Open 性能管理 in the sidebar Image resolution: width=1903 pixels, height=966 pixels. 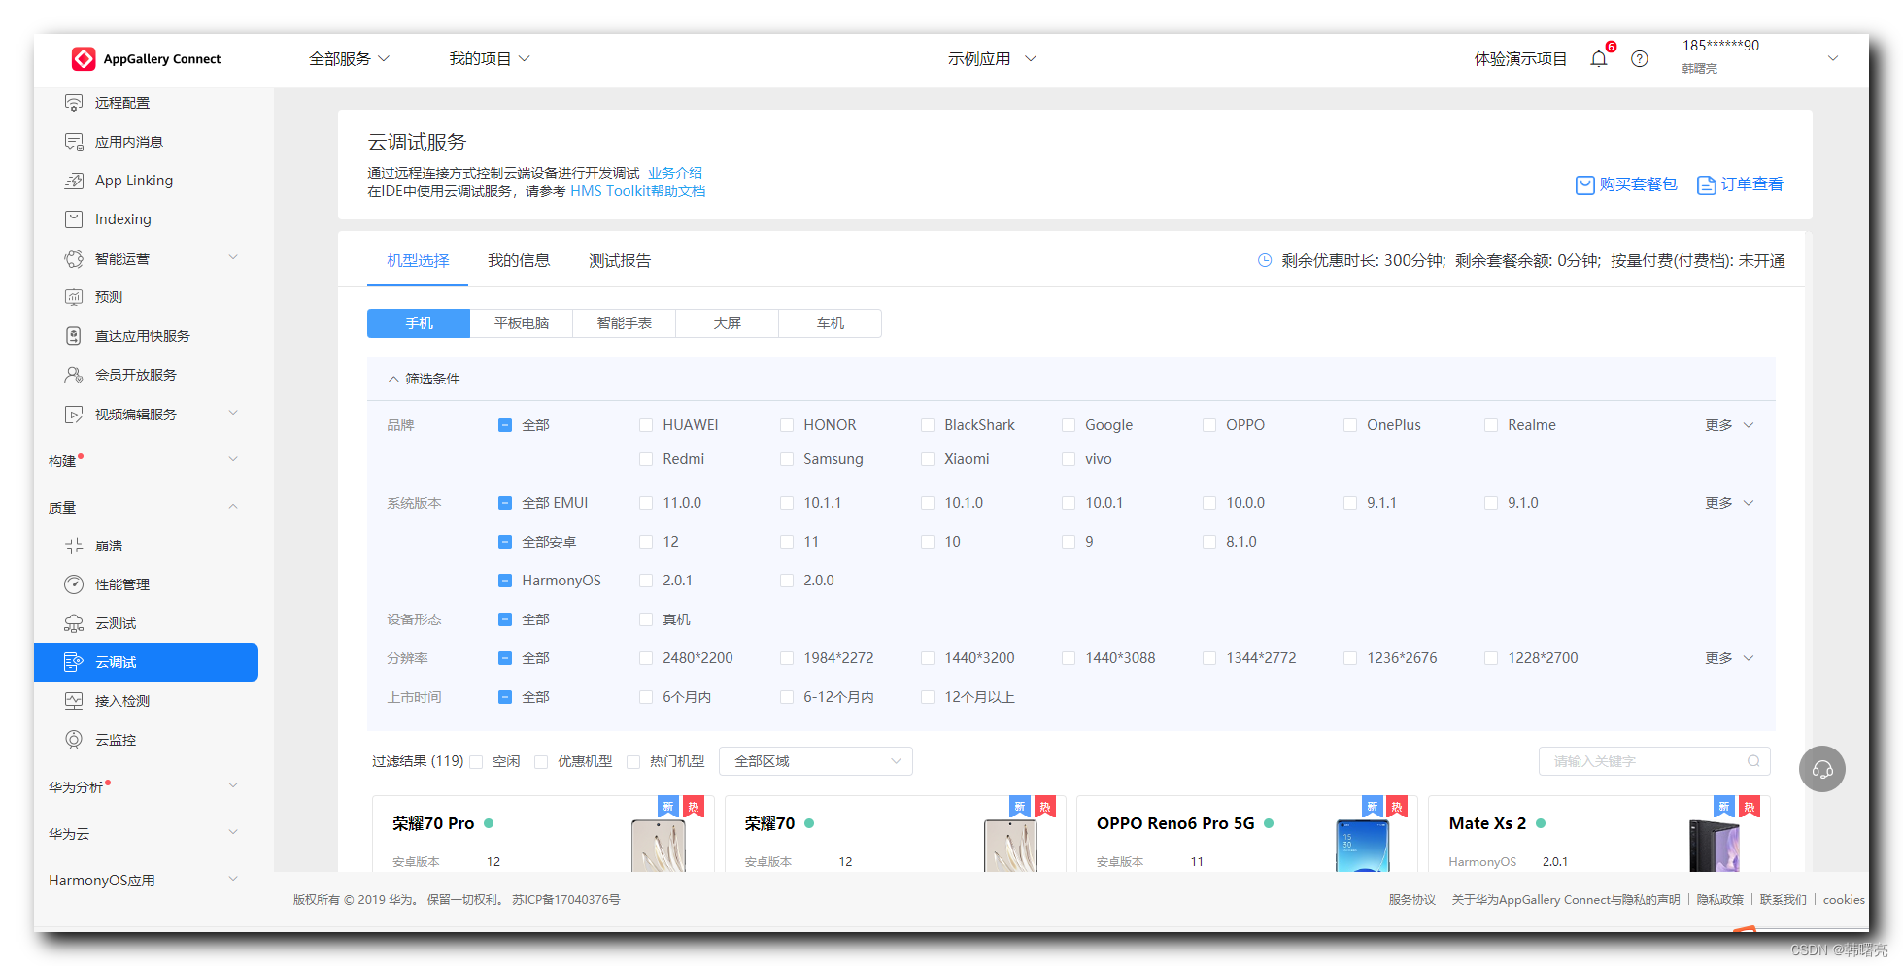coord(122,584)
